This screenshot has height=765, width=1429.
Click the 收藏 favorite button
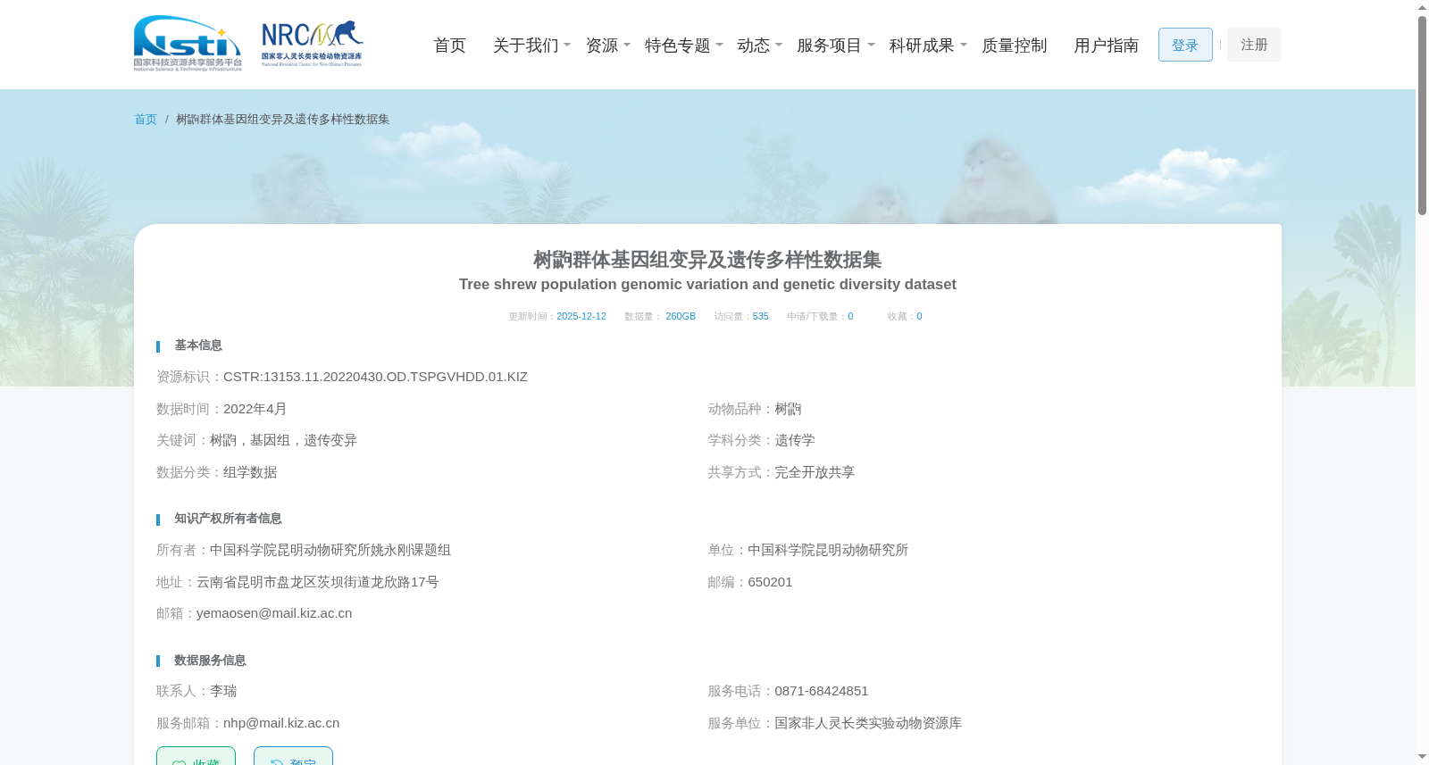coord(196,757)
